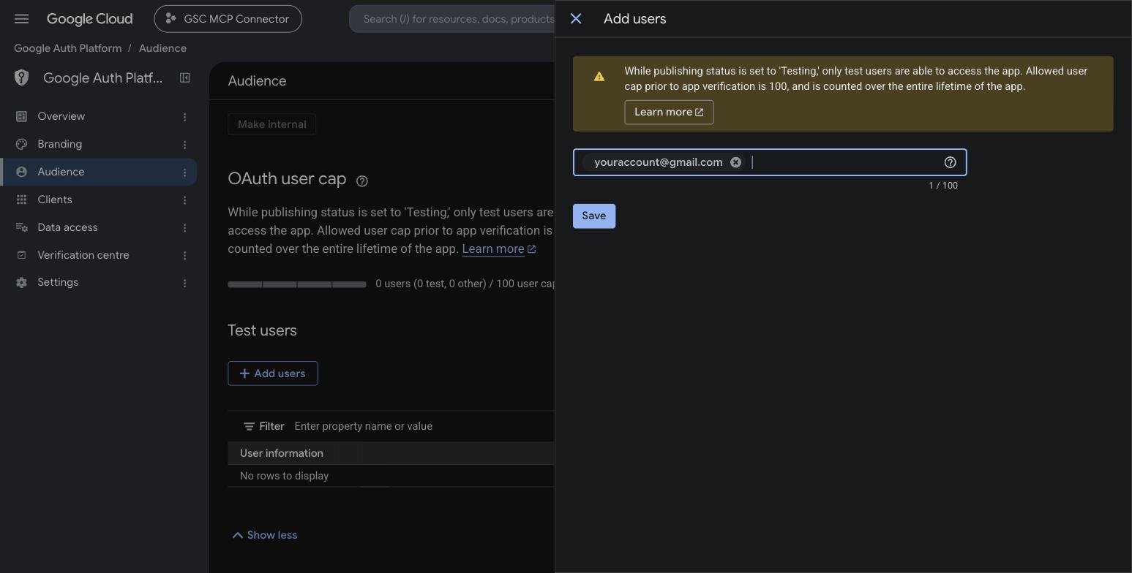
Task: Click the OAuth user cap progress bar
Action: pos(296,284)
